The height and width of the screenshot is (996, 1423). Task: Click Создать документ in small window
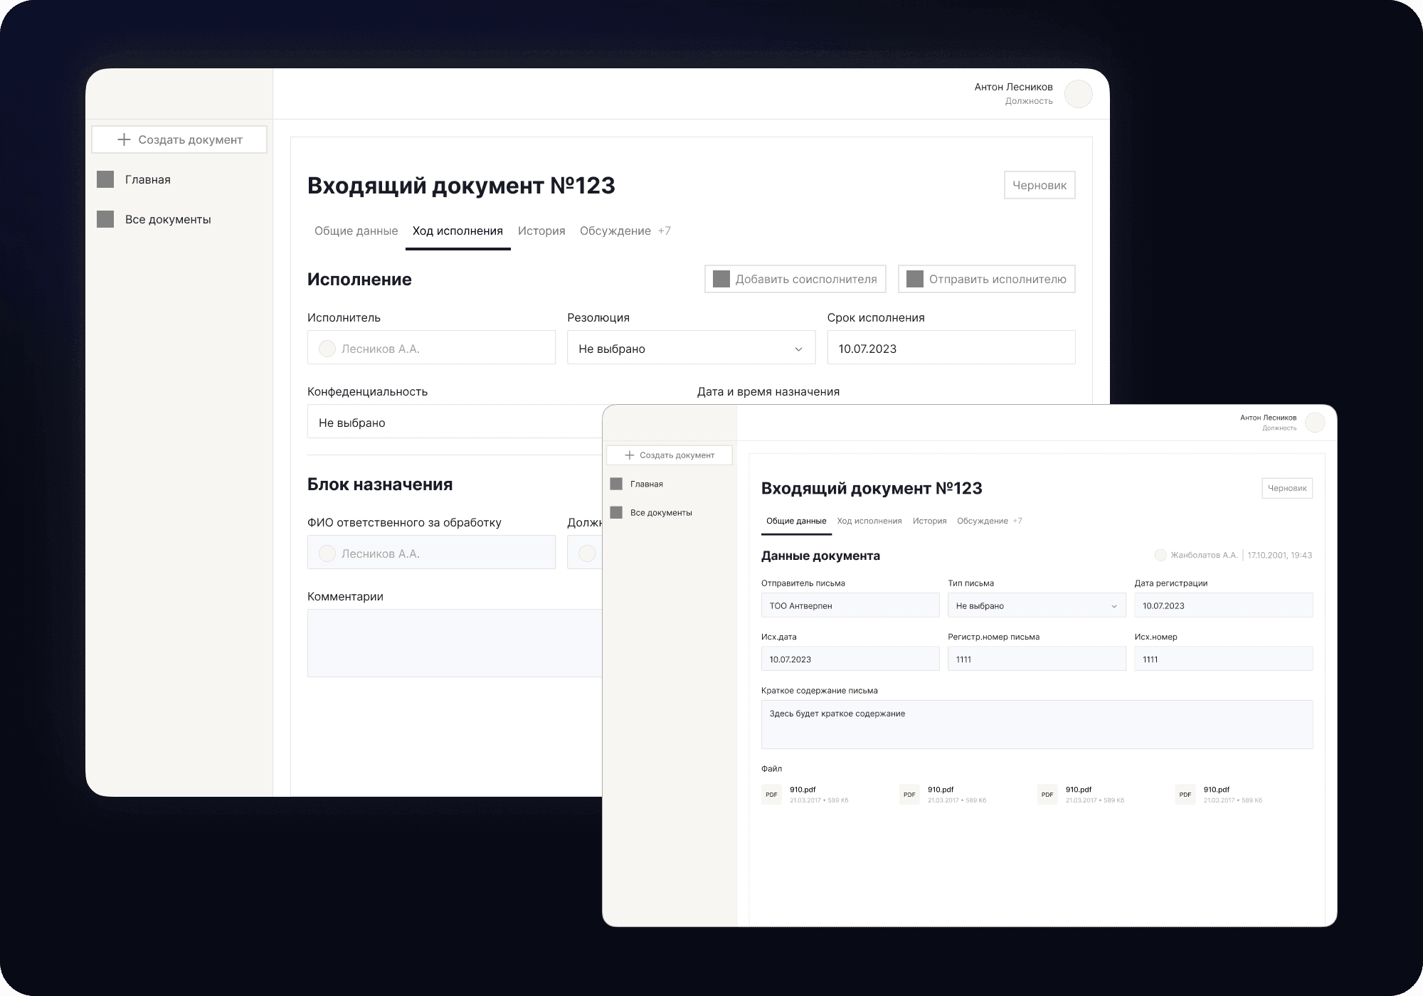tap(669, 455)
